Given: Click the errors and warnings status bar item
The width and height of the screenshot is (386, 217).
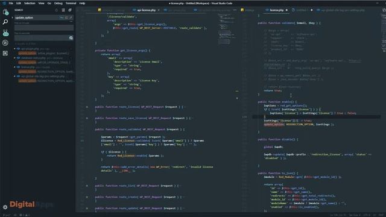Looking at the screenshot, I should pos(25,215).
